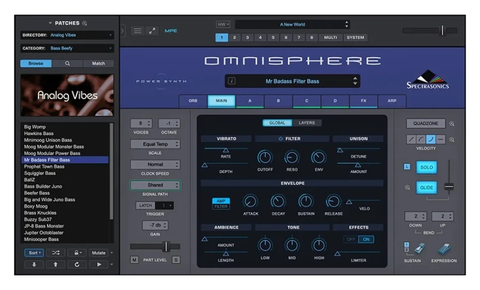Toggle the SOLO mode button
This screenshot has width=480, height=290.
tap(427, 167)
